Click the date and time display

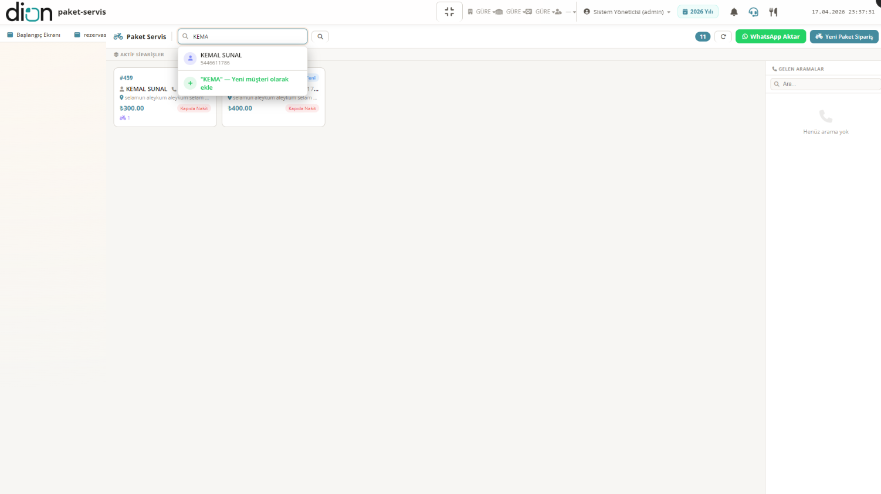point(843,12)
